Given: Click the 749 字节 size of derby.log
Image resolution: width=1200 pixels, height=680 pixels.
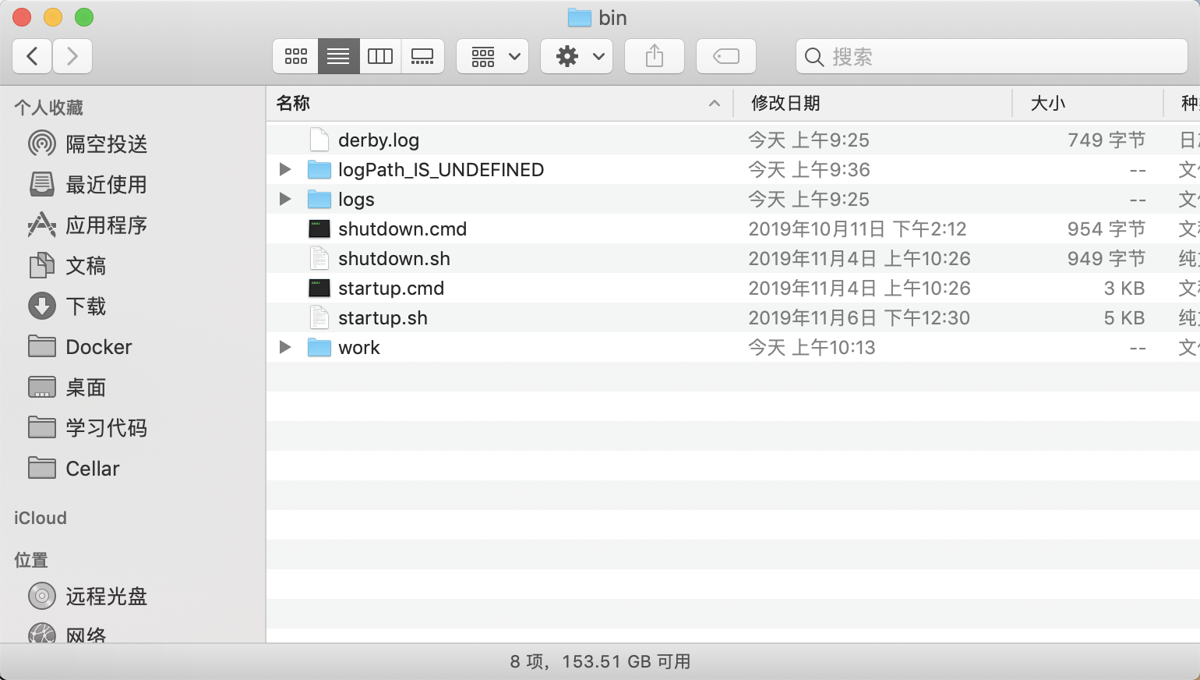Looking at the screenshot, I should (1106, 140).
